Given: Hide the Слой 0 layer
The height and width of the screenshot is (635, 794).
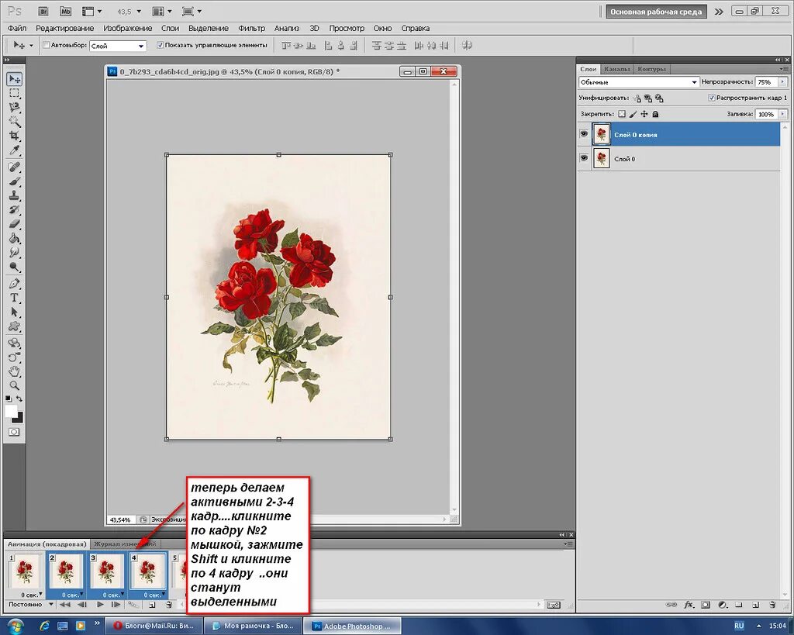Looking at the screenshot, I should coord(584,158).
